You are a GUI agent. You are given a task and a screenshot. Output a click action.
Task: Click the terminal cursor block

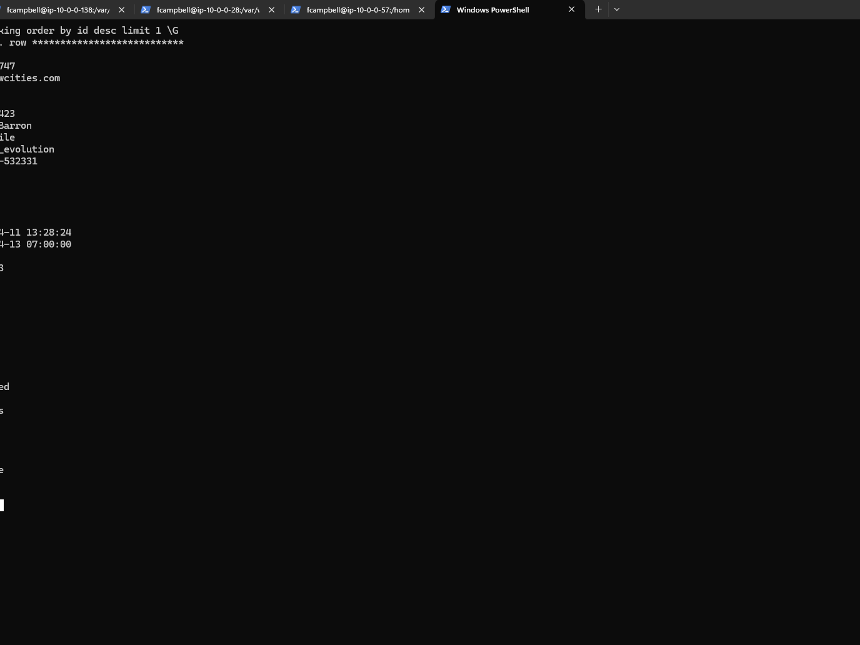(2, 505)
